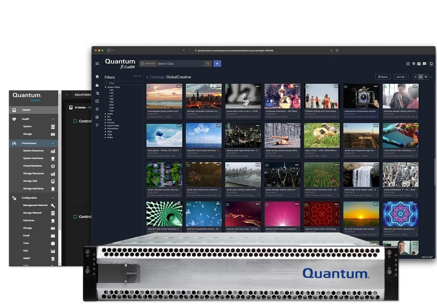This screenshot has width=437, height=308.
Task: Tick the lower Controller checkbox
Action: coord(75,217)
